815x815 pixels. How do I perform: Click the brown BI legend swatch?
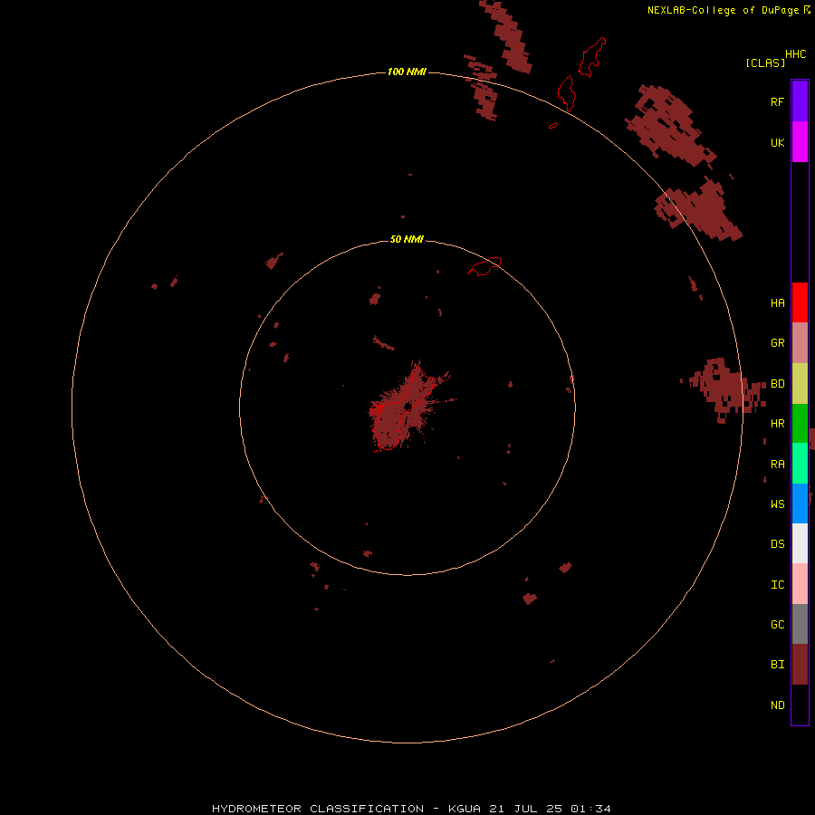(x=800, y=665)
